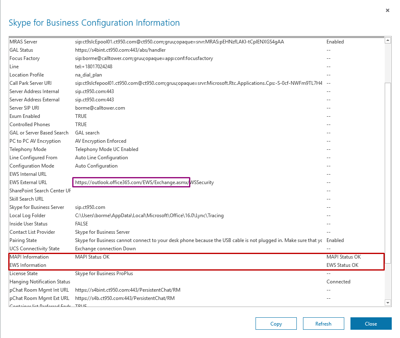Click the UCS Connectivity State label

point(34,249)
